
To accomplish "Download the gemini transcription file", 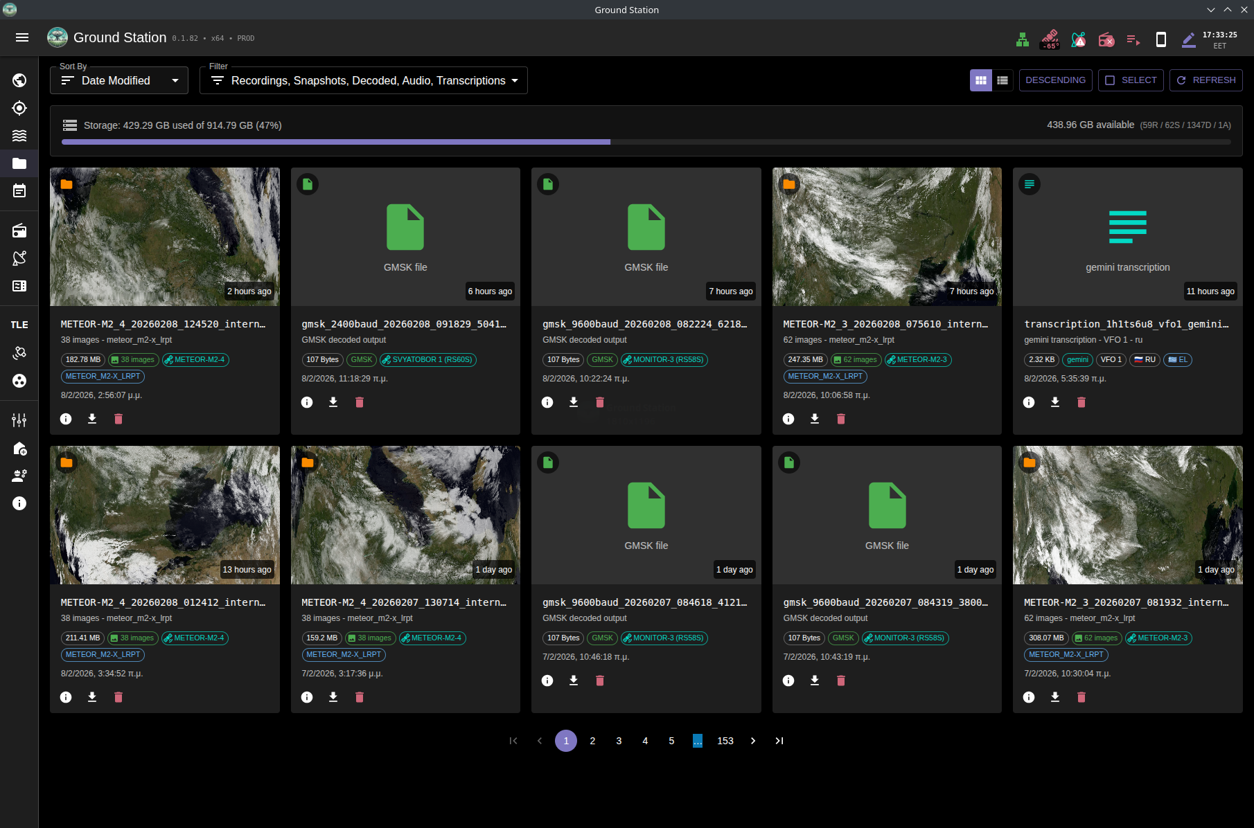I will (1054, 402).
